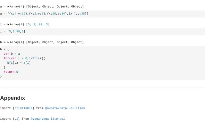Click the 'b[i].z = z[i]' code line
Viewport: 205px width, 128px height.
point(19,63)
